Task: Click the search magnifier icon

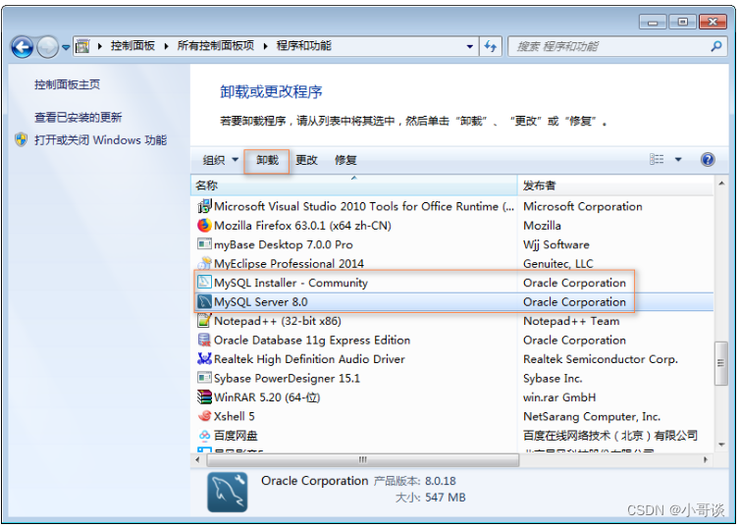Action: (x=715, y=46)
